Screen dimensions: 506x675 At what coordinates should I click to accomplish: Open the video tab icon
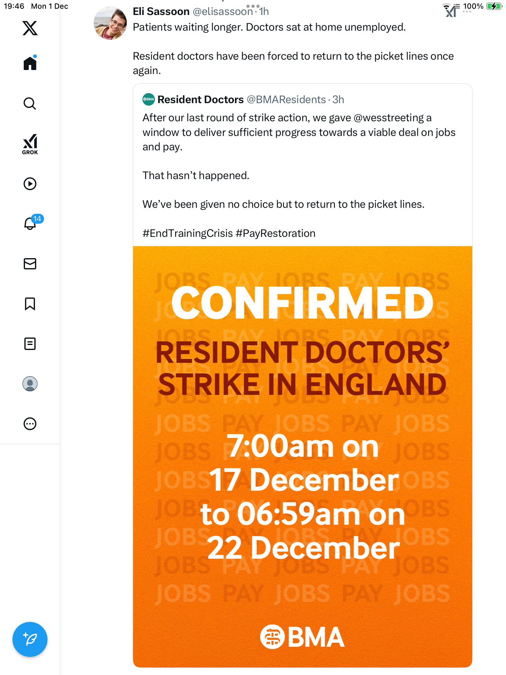30,184
